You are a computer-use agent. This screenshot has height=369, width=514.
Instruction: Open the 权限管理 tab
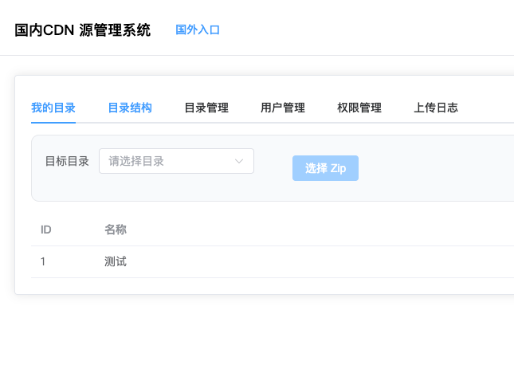pyautogui.click(x=359, y=108)
